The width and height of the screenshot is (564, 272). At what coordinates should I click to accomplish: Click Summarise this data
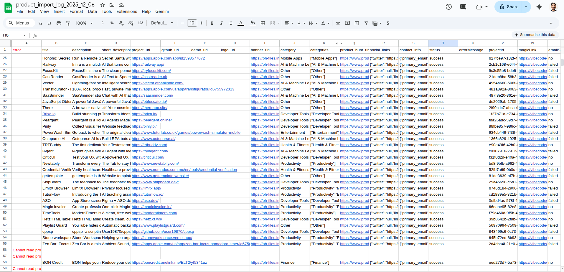click(x=535, y=35)
